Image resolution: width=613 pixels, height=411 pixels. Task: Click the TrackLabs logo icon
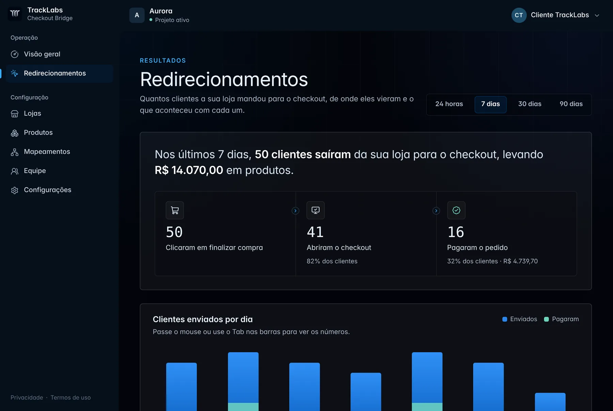pyautogui.click(x=15, y=14)
